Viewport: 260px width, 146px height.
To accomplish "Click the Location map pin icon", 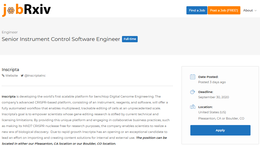I will pyautogui.click(x=193, y=107).
